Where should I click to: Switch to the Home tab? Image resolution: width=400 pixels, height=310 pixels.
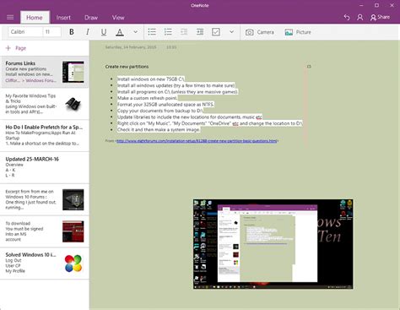35,18
